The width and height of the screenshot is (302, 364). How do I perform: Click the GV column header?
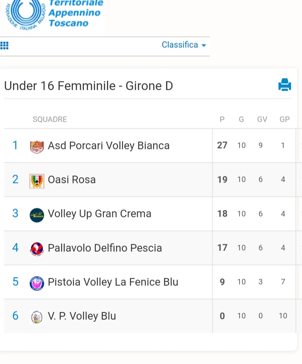pos(262,119)
